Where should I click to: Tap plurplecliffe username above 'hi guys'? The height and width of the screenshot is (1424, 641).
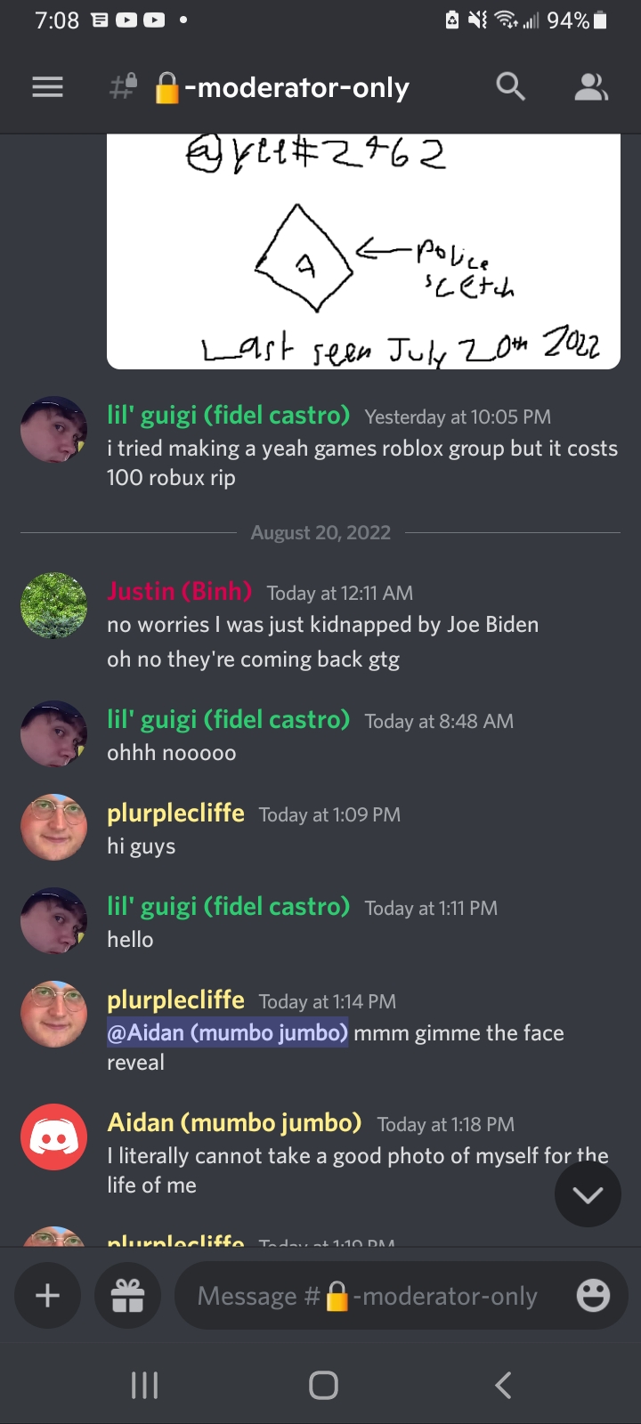(x=175, y=813)
